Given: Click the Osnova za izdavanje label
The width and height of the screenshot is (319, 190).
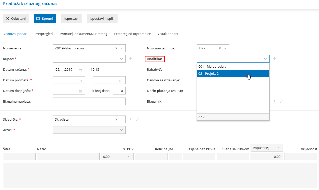Looking at the screenshot, I should (x=163, y=80).
